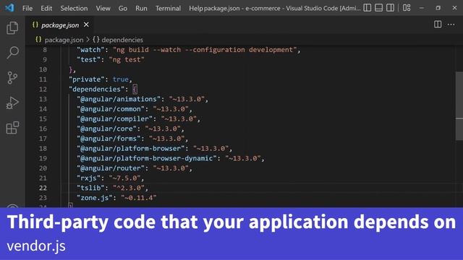The height and width of the screenshot is (260, 463).
Task: Toggle the bottom panel layout icon
Action: click(379, 8)
